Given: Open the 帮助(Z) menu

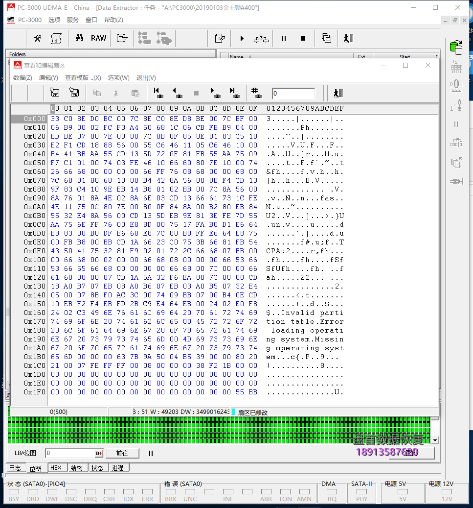Looking at the screenshot, I should [113, 20].
